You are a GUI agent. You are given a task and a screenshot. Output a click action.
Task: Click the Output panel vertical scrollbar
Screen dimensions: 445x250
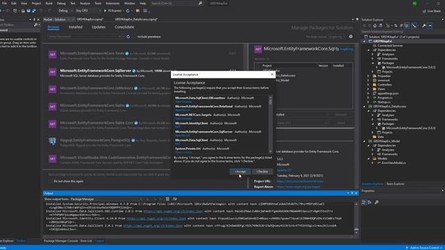click(356, 218)
